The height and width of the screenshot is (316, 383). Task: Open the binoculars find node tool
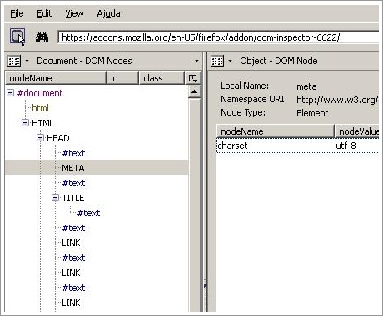click(42, 37)
